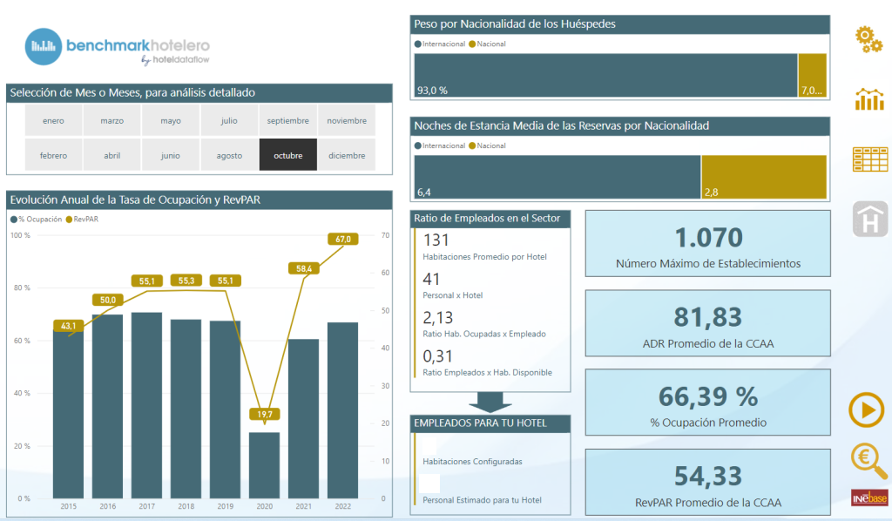
Task: Click the 2020 occupancy bar
Action: (265, 465)
